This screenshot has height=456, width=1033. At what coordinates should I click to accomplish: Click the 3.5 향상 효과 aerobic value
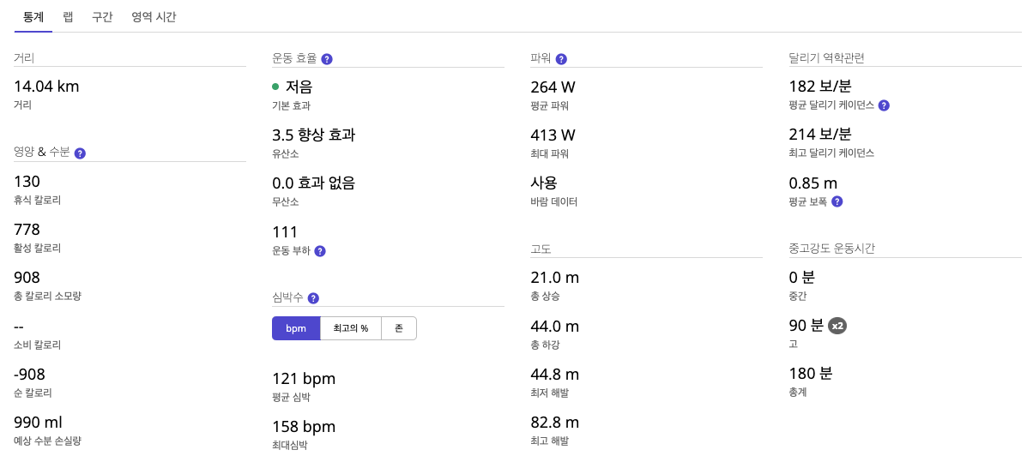pos(313,135)
